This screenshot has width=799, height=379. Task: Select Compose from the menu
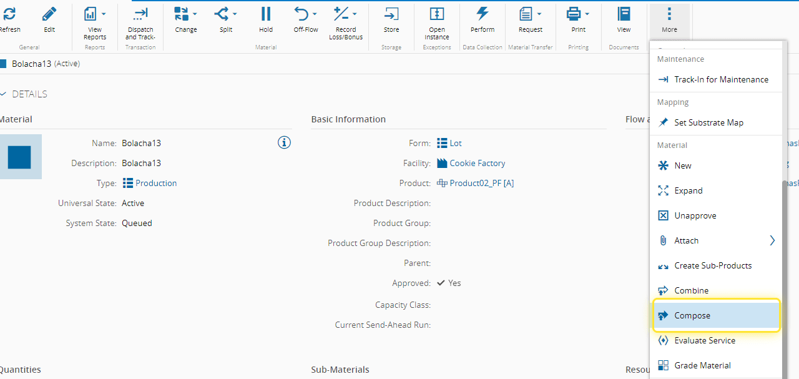[x=692, y=315]
